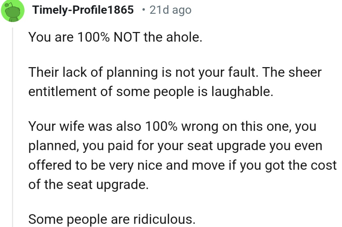This screenshot has height=227, width=342.
Task: Click the "21d ago" comment timestamp
Action: [170, 10]
